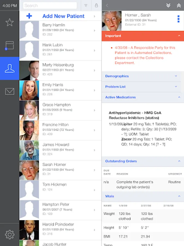Select patient Hampton Peter
The width and height of the screenshot is (184, 246).
(60, 210)
